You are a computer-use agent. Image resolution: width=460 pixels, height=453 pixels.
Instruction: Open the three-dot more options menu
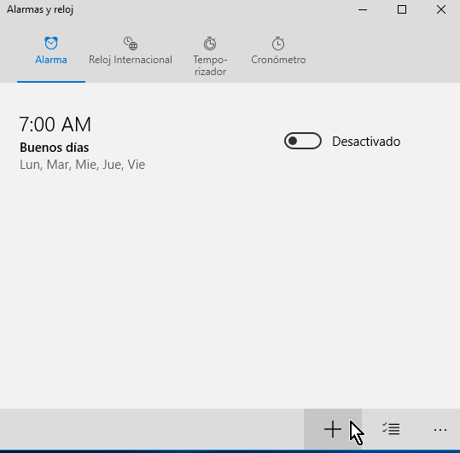click(x=440, y=430)
